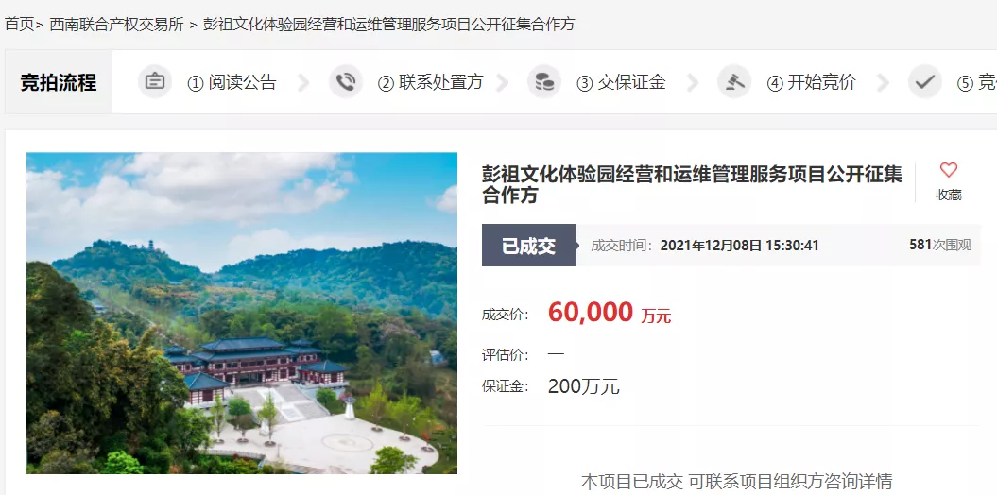Click the heart favorite icon

click(x=948, y=170)
